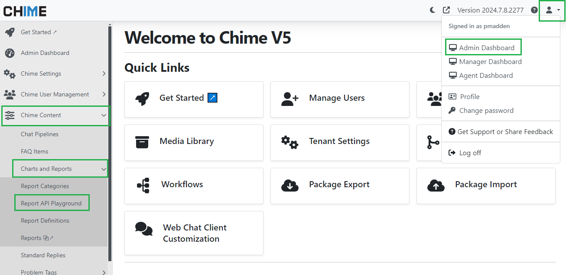Image resolution: width=566 pixels, height=275 pixels.
Task: Expand Chime Settings with the chevron arrow
Action: 104,74
